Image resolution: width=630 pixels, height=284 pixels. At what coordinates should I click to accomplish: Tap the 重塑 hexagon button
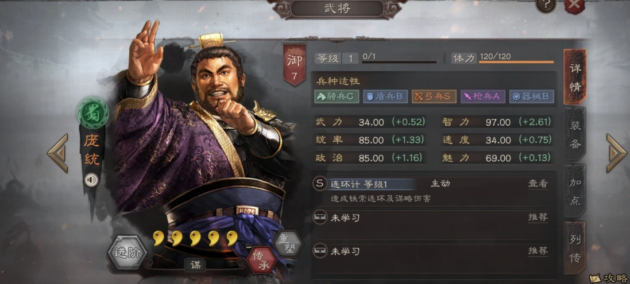pyautogui.click(x=288, y=243)
